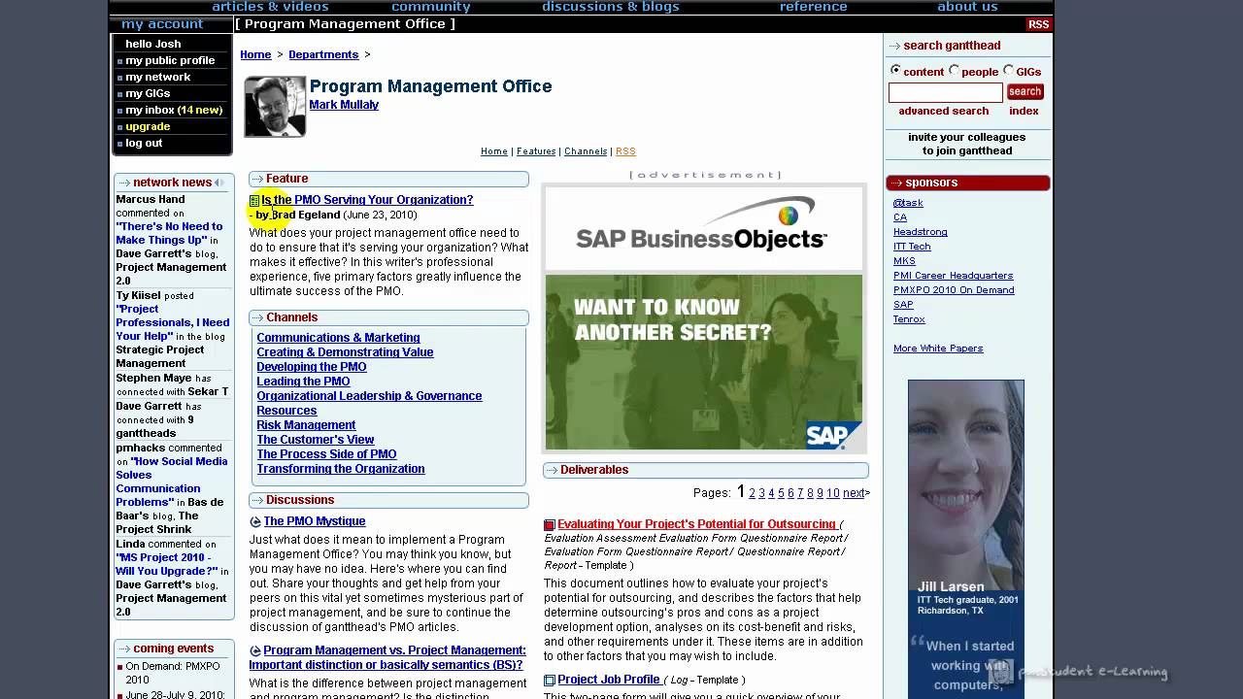Open the Resources channel
This screenshot has height=699, width=1243.
click(x=286, y=411)
